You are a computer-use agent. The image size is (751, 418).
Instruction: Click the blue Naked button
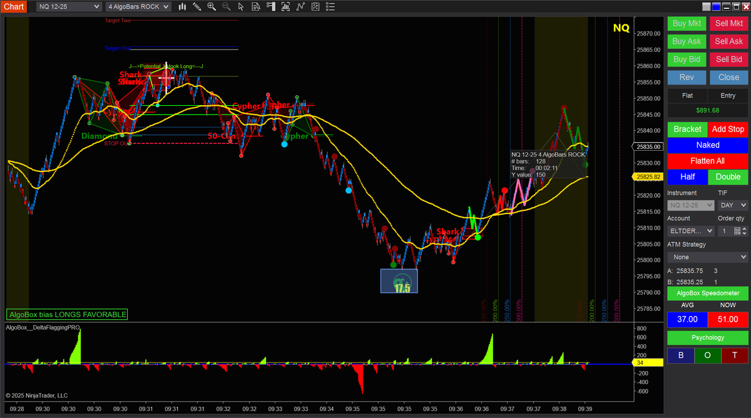point(708,145)
